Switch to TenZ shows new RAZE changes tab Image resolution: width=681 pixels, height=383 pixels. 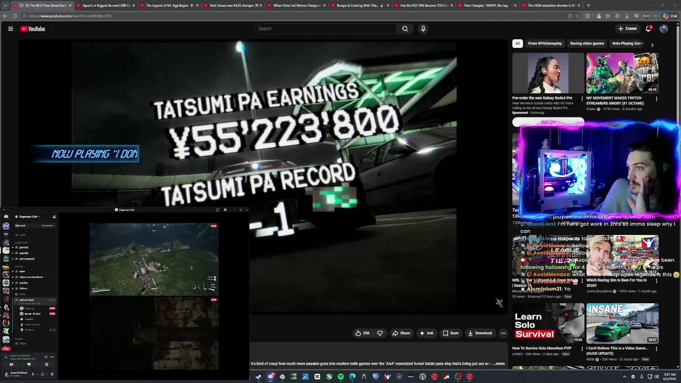pyautogui.click(x=234, y=5)
